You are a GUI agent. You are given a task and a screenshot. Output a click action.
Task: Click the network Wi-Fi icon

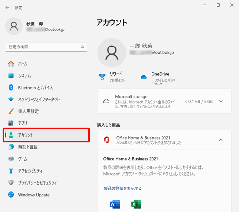click(11, 99)
